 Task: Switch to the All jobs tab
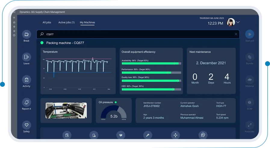pos(47,22)
